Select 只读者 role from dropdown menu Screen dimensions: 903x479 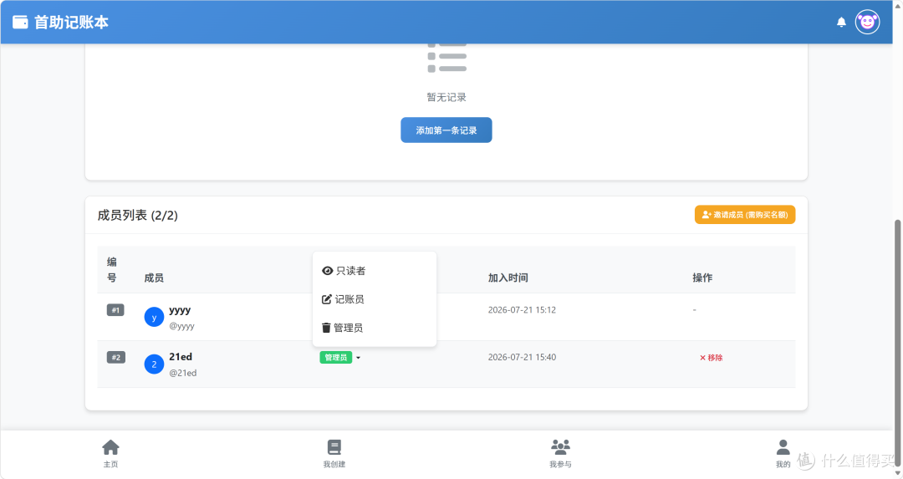coord(375,271)
